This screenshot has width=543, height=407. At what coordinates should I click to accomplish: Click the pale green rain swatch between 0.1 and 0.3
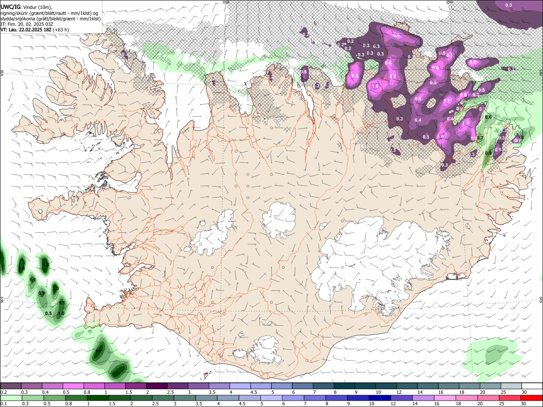click(11, 398)
